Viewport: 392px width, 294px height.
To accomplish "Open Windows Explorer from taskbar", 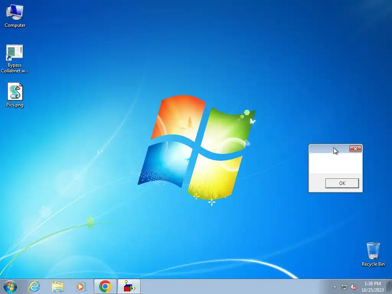I will click(x=58, y=286).
